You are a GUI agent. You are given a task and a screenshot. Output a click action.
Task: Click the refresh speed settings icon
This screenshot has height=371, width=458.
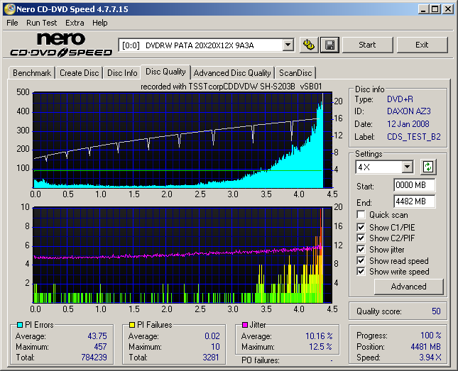point(428,167)
